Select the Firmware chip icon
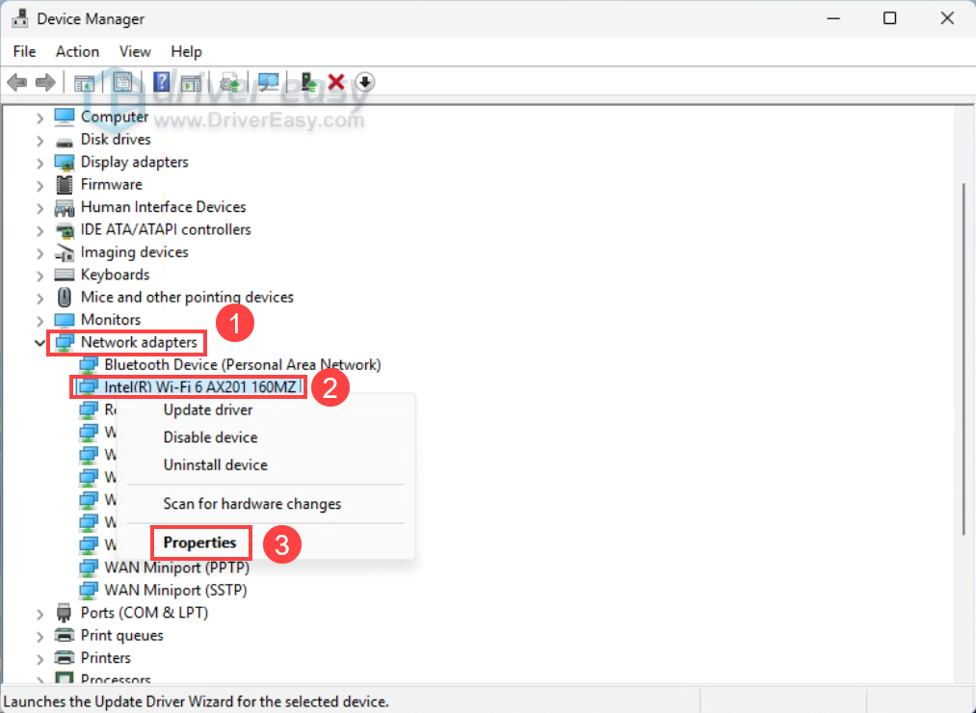Viewport: 976px width, 713px height. 65,184
